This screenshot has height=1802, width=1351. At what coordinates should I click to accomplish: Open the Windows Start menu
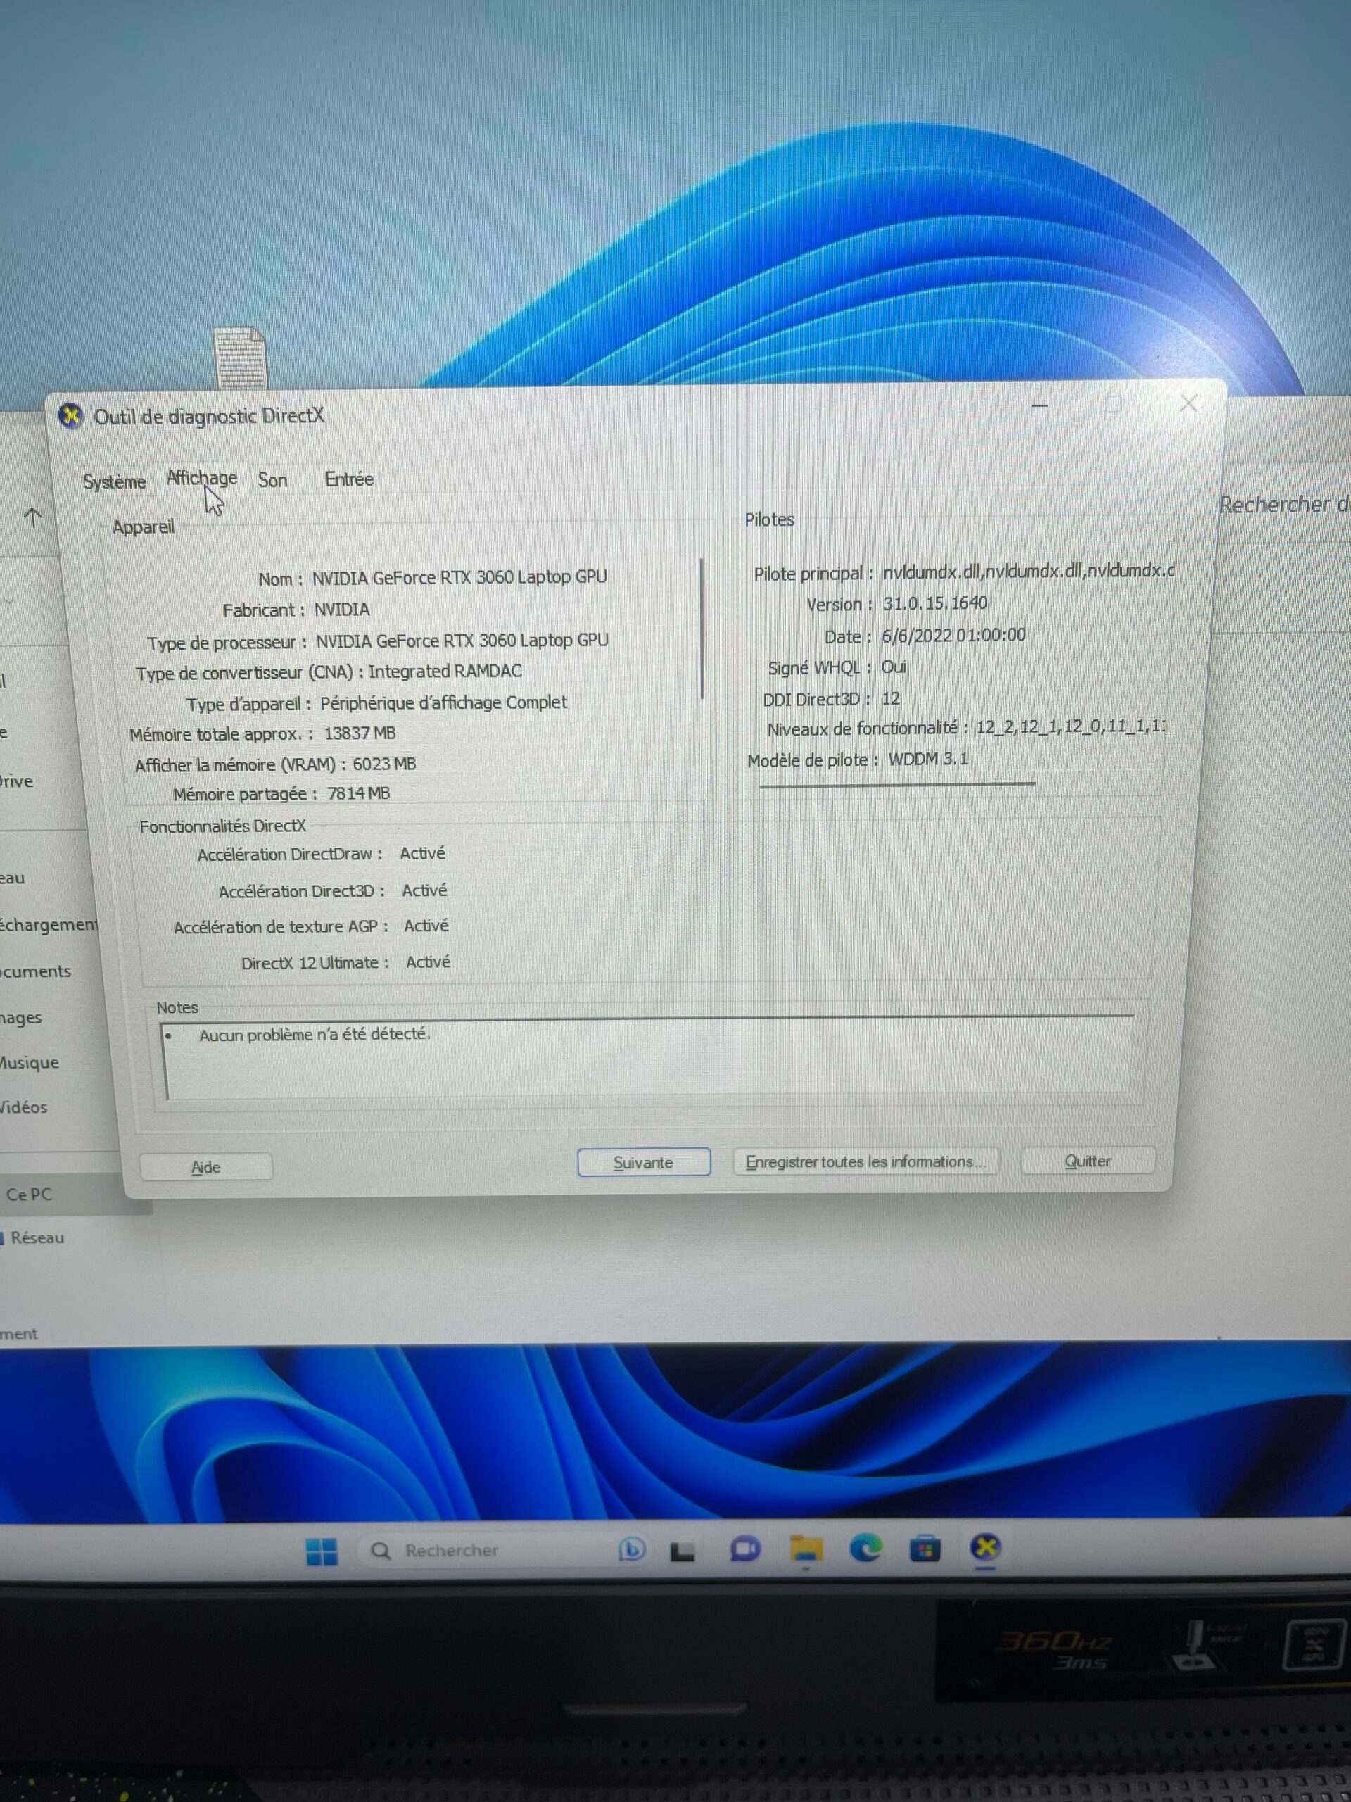pos(322,1551)
